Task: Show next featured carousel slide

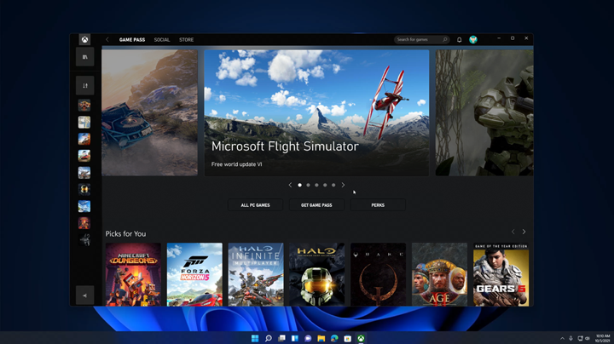Action: 343,185
